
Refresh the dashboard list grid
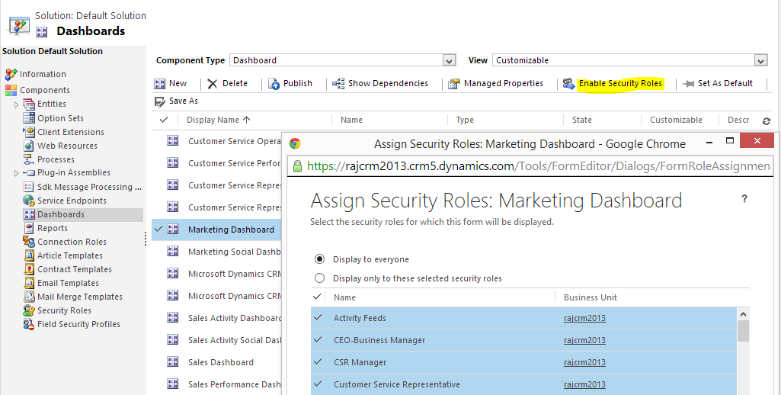[x=766, y=120]
